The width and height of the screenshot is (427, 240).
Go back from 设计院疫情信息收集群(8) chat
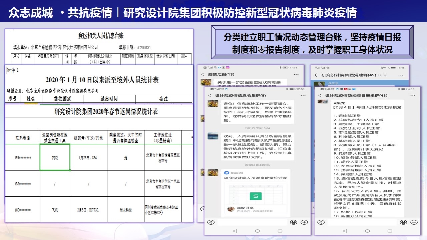[209, 95]
